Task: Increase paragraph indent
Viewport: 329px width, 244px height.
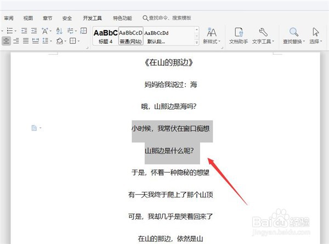Action: (x=34, y=31)
